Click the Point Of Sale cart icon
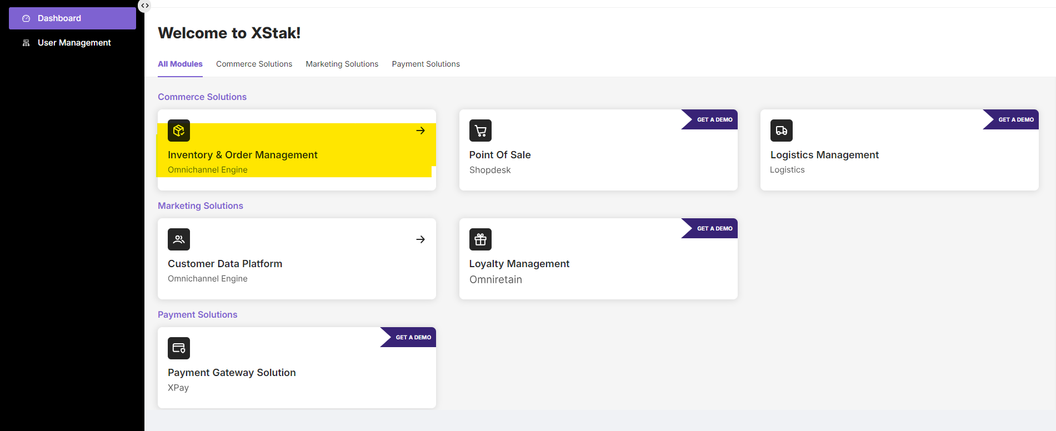The image size is (1056, 431). tap(481, 131)
